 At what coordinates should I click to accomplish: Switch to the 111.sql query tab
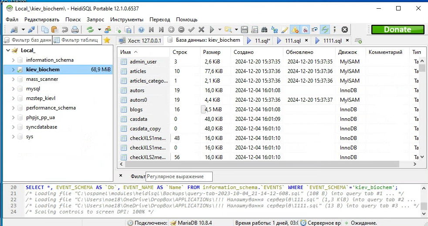coord(292,40)
